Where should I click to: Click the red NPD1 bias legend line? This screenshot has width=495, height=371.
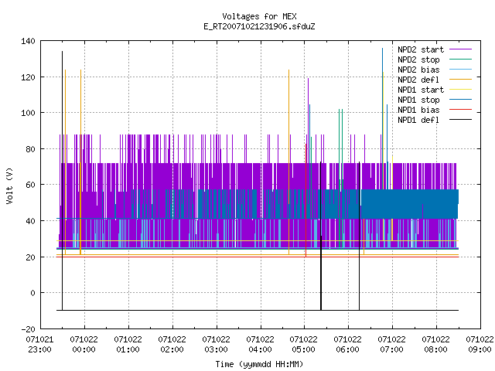461,110
